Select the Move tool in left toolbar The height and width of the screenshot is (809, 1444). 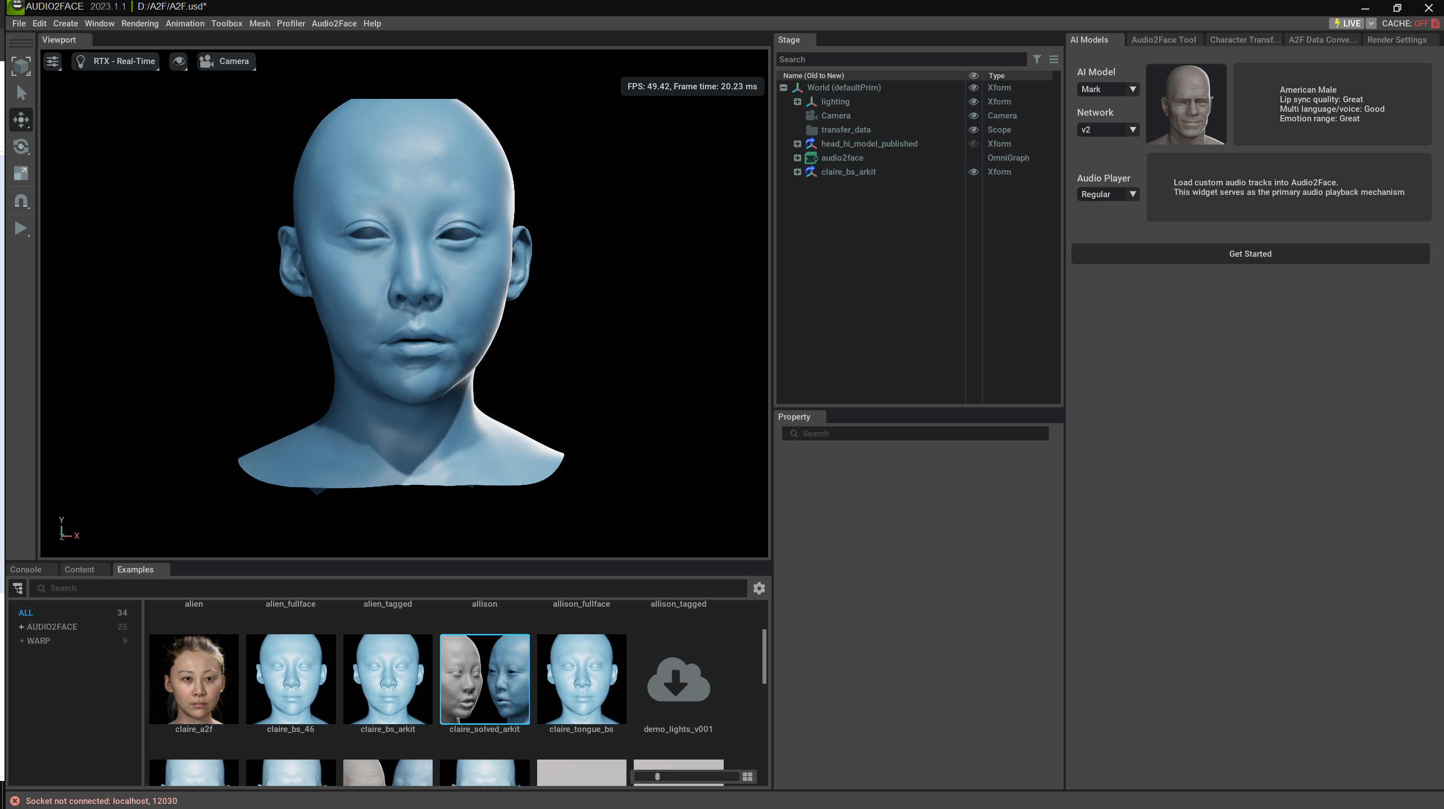(21, 120)
